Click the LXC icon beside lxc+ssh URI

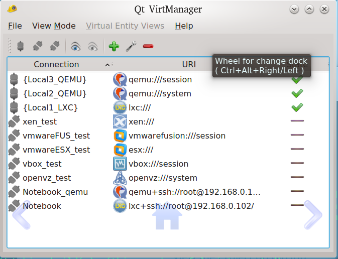(120, 206)
